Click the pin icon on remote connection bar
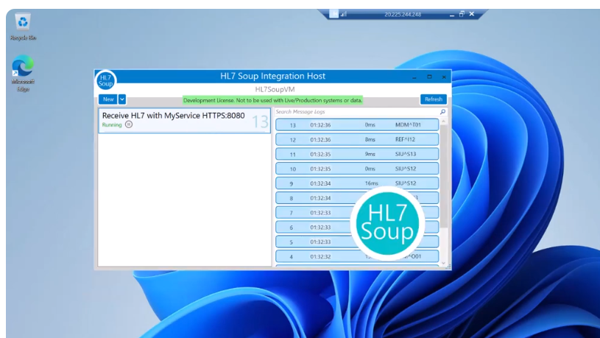The width and height of the screenshot is (600, 338). tap(334, 14)
